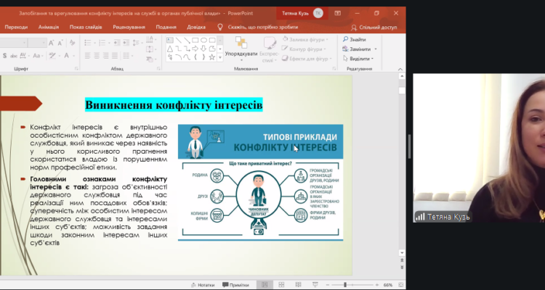Switch to reading view in status bar
Viewport: 545px width, 290px height.
pyautogui.click(x=296, y=285)
